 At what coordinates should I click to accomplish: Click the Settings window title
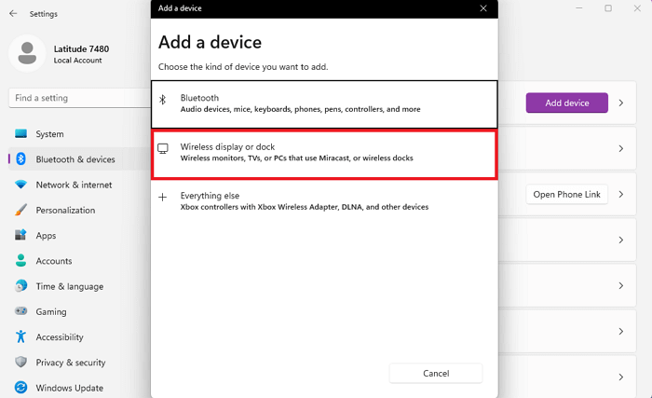point(43,14)
